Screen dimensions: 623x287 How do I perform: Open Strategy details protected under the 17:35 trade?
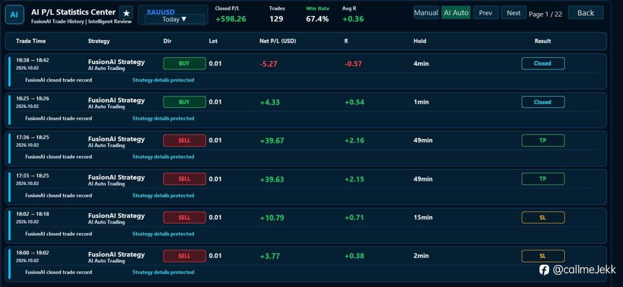[x=163, y=196]
